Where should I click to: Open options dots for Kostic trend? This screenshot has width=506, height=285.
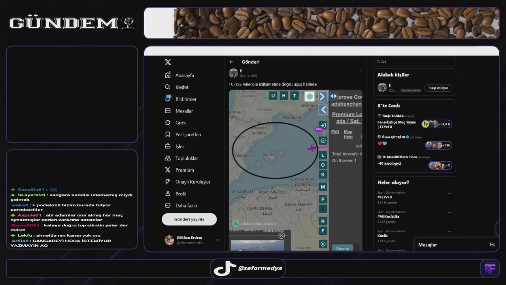(x=450, y=232)
